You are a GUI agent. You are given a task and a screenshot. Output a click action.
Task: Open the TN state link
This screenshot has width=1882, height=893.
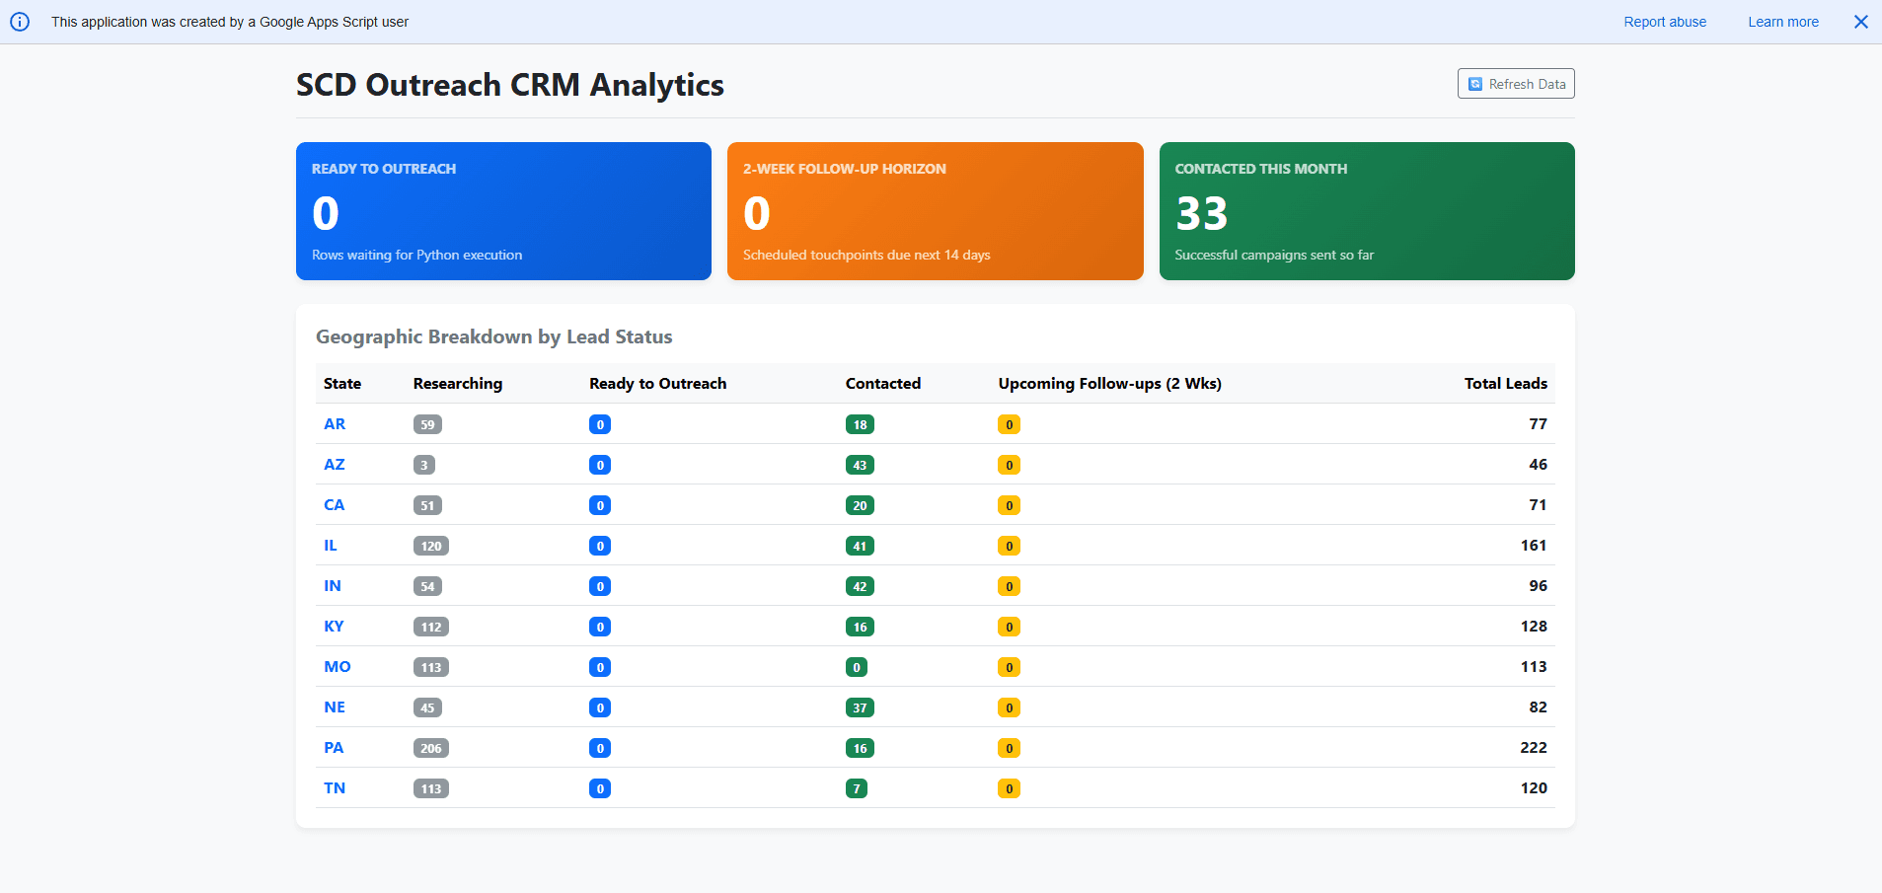[335, 788]
